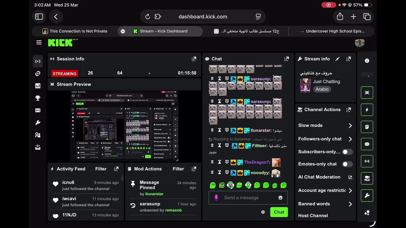Toggle the lightning Activity Feed widget icon
Screen dimensions: 406x228
[x=367, y=110]
